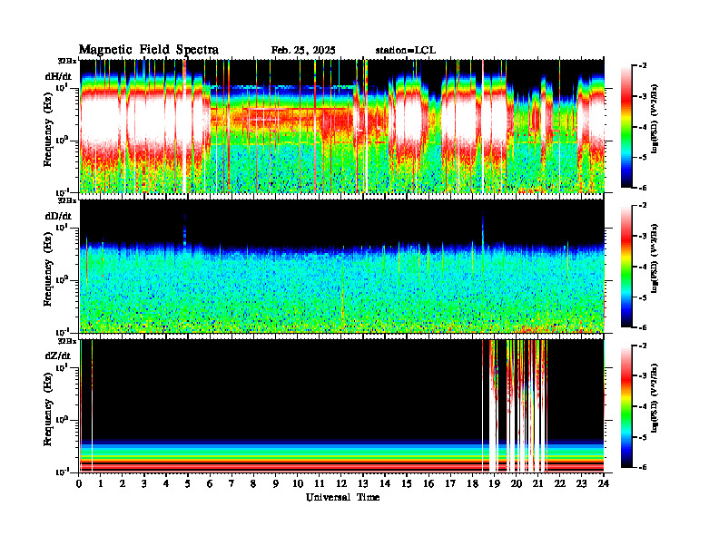Viewport: 719px width, 555px height.
Task: Click hour tick label '7' on time axis
Action: tap(231, 483)
